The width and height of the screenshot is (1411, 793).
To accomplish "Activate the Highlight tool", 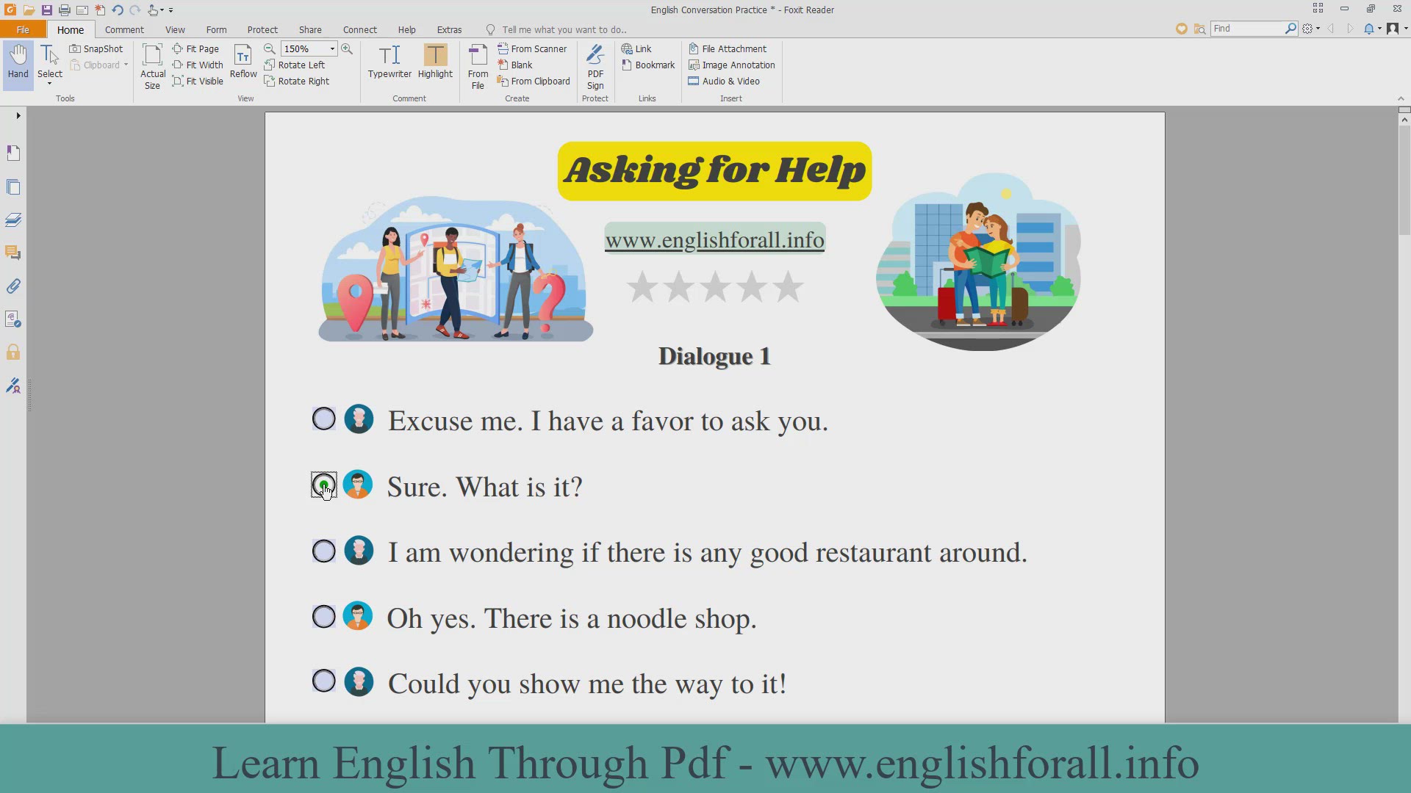I will (435, 61).
